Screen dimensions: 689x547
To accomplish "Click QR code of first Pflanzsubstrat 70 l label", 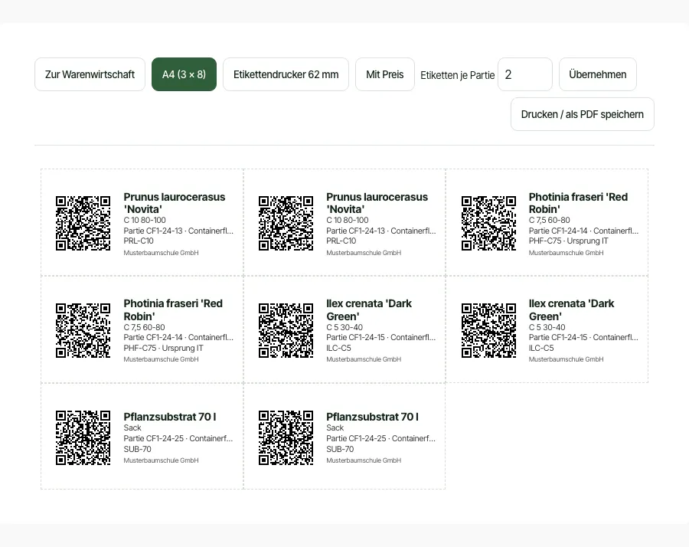I will [x=83, y=438].
